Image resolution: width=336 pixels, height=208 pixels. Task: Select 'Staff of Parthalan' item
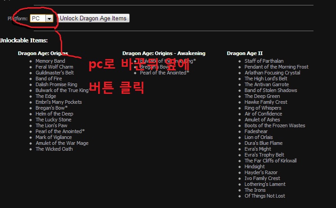(x=264, y=61)
